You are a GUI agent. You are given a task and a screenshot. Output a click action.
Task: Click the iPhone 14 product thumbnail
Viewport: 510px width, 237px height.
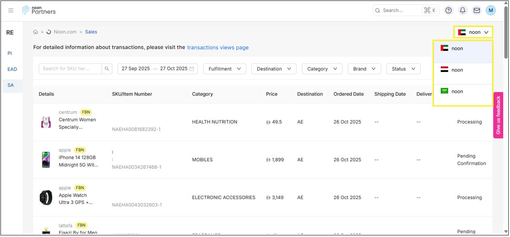click(46, 160)
